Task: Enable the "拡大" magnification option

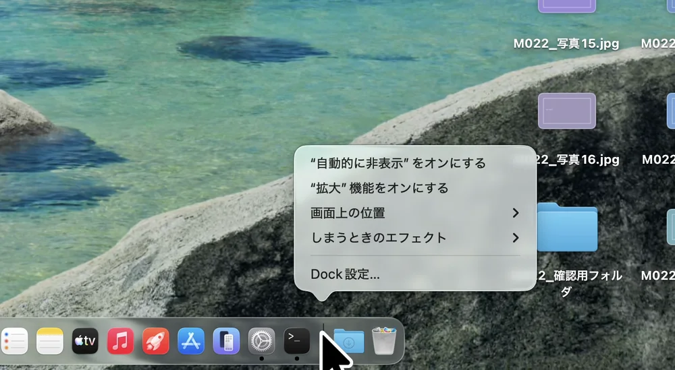Action: [415, 188]
